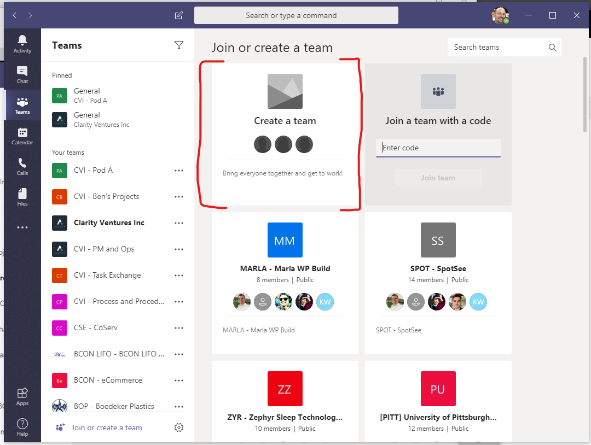This screenshot has height=445, width=591.
Task: Filter the teams list
Action: click(179, 45)
